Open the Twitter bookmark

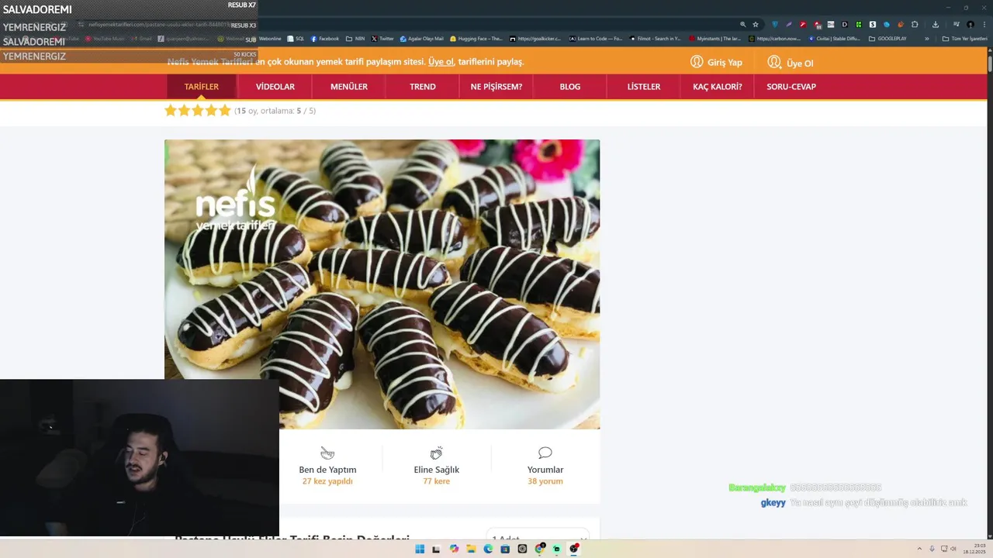[382, 38]
